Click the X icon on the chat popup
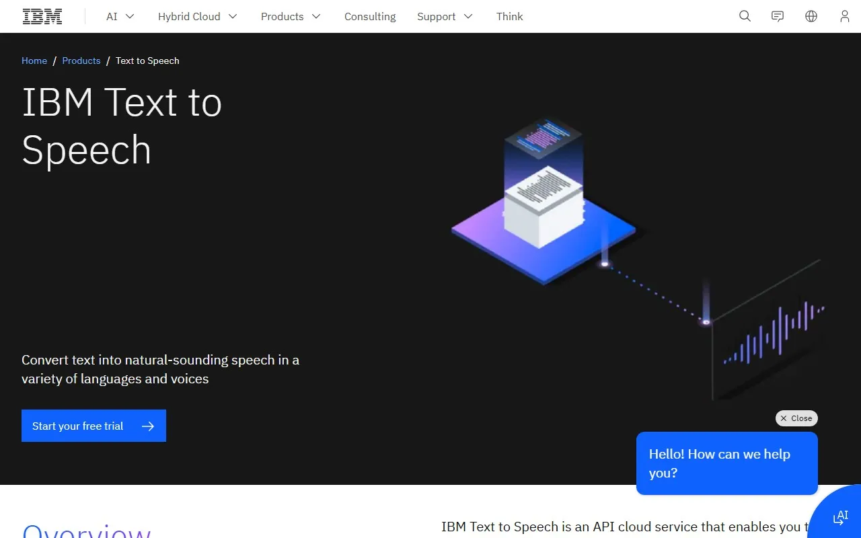The height and width of the screenshot is (538, 861). [x=785, y=418]
